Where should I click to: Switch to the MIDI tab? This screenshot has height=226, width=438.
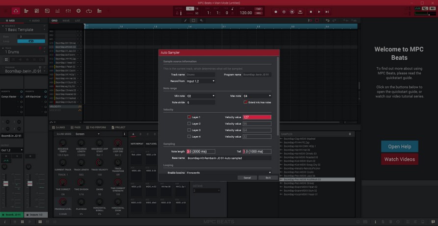point(11,21)
